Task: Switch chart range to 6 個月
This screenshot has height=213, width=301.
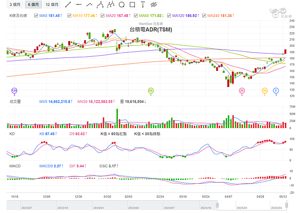Action: [x=34, y=5]
